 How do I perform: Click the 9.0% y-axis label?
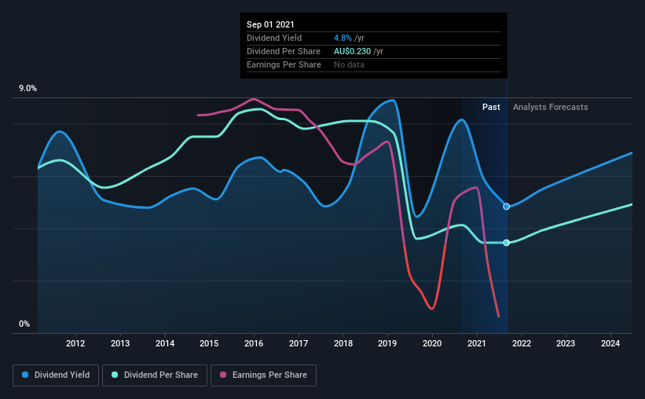(27, 89)
